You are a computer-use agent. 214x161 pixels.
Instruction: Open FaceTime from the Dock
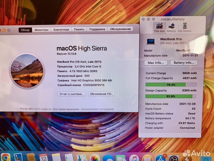(x=121, y=158)
